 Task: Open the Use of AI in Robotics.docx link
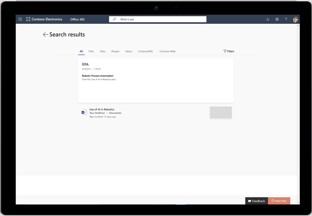point(103,80)
